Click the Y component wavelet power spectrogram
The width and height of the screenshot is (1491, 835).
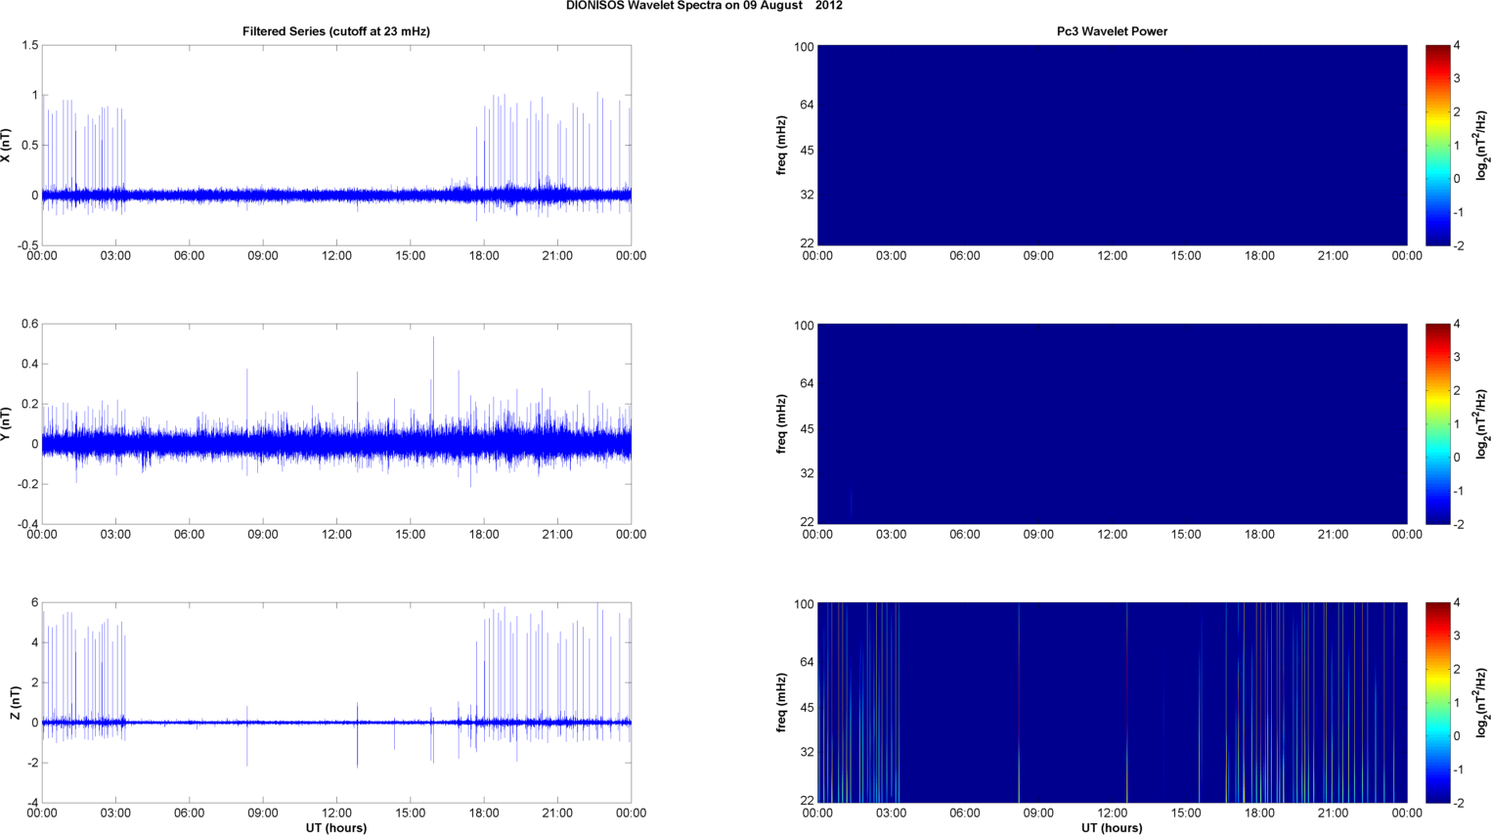click(1112, 423)
